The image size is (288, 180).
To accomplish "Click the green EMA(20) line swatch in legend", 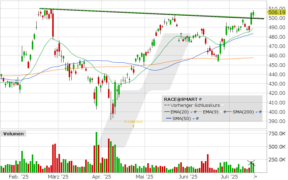I will (167, 112).
